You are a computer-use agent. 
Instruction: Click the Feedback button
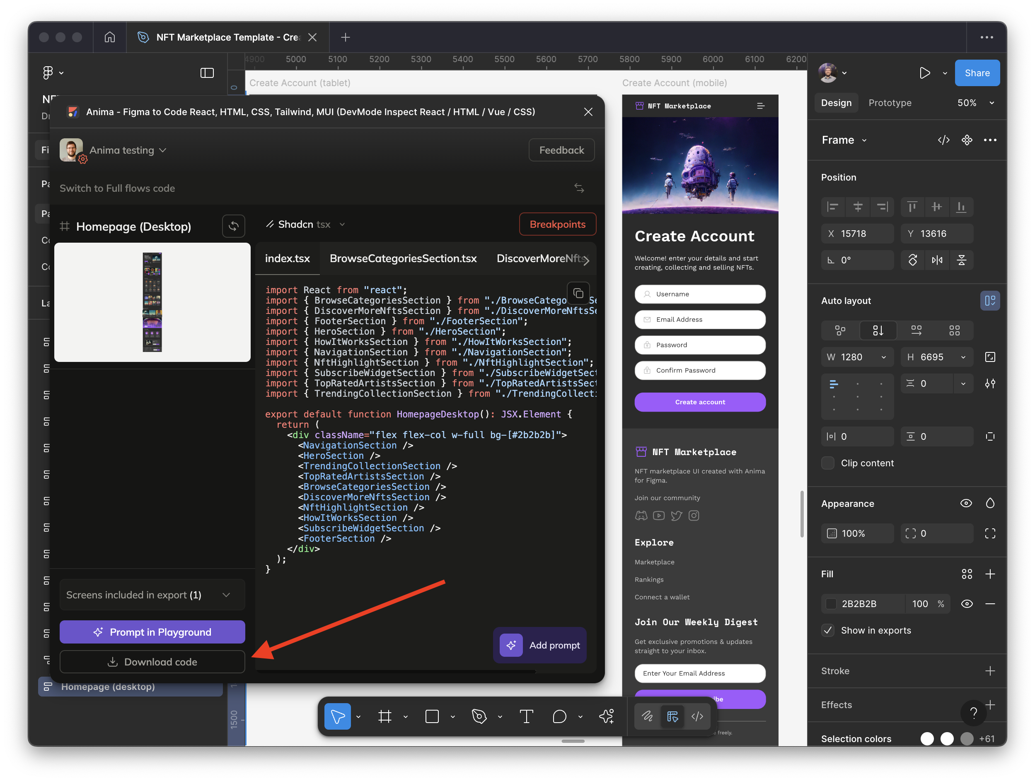click(561, 150)
